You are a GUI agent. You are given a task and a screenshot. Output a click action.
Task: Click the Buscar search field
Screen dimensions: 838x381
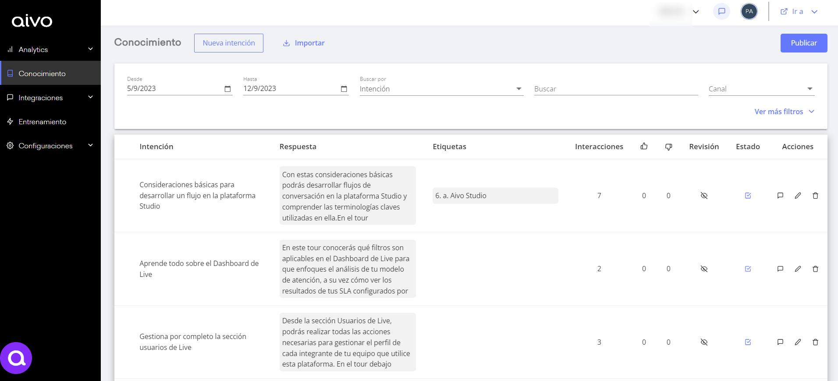616,89
